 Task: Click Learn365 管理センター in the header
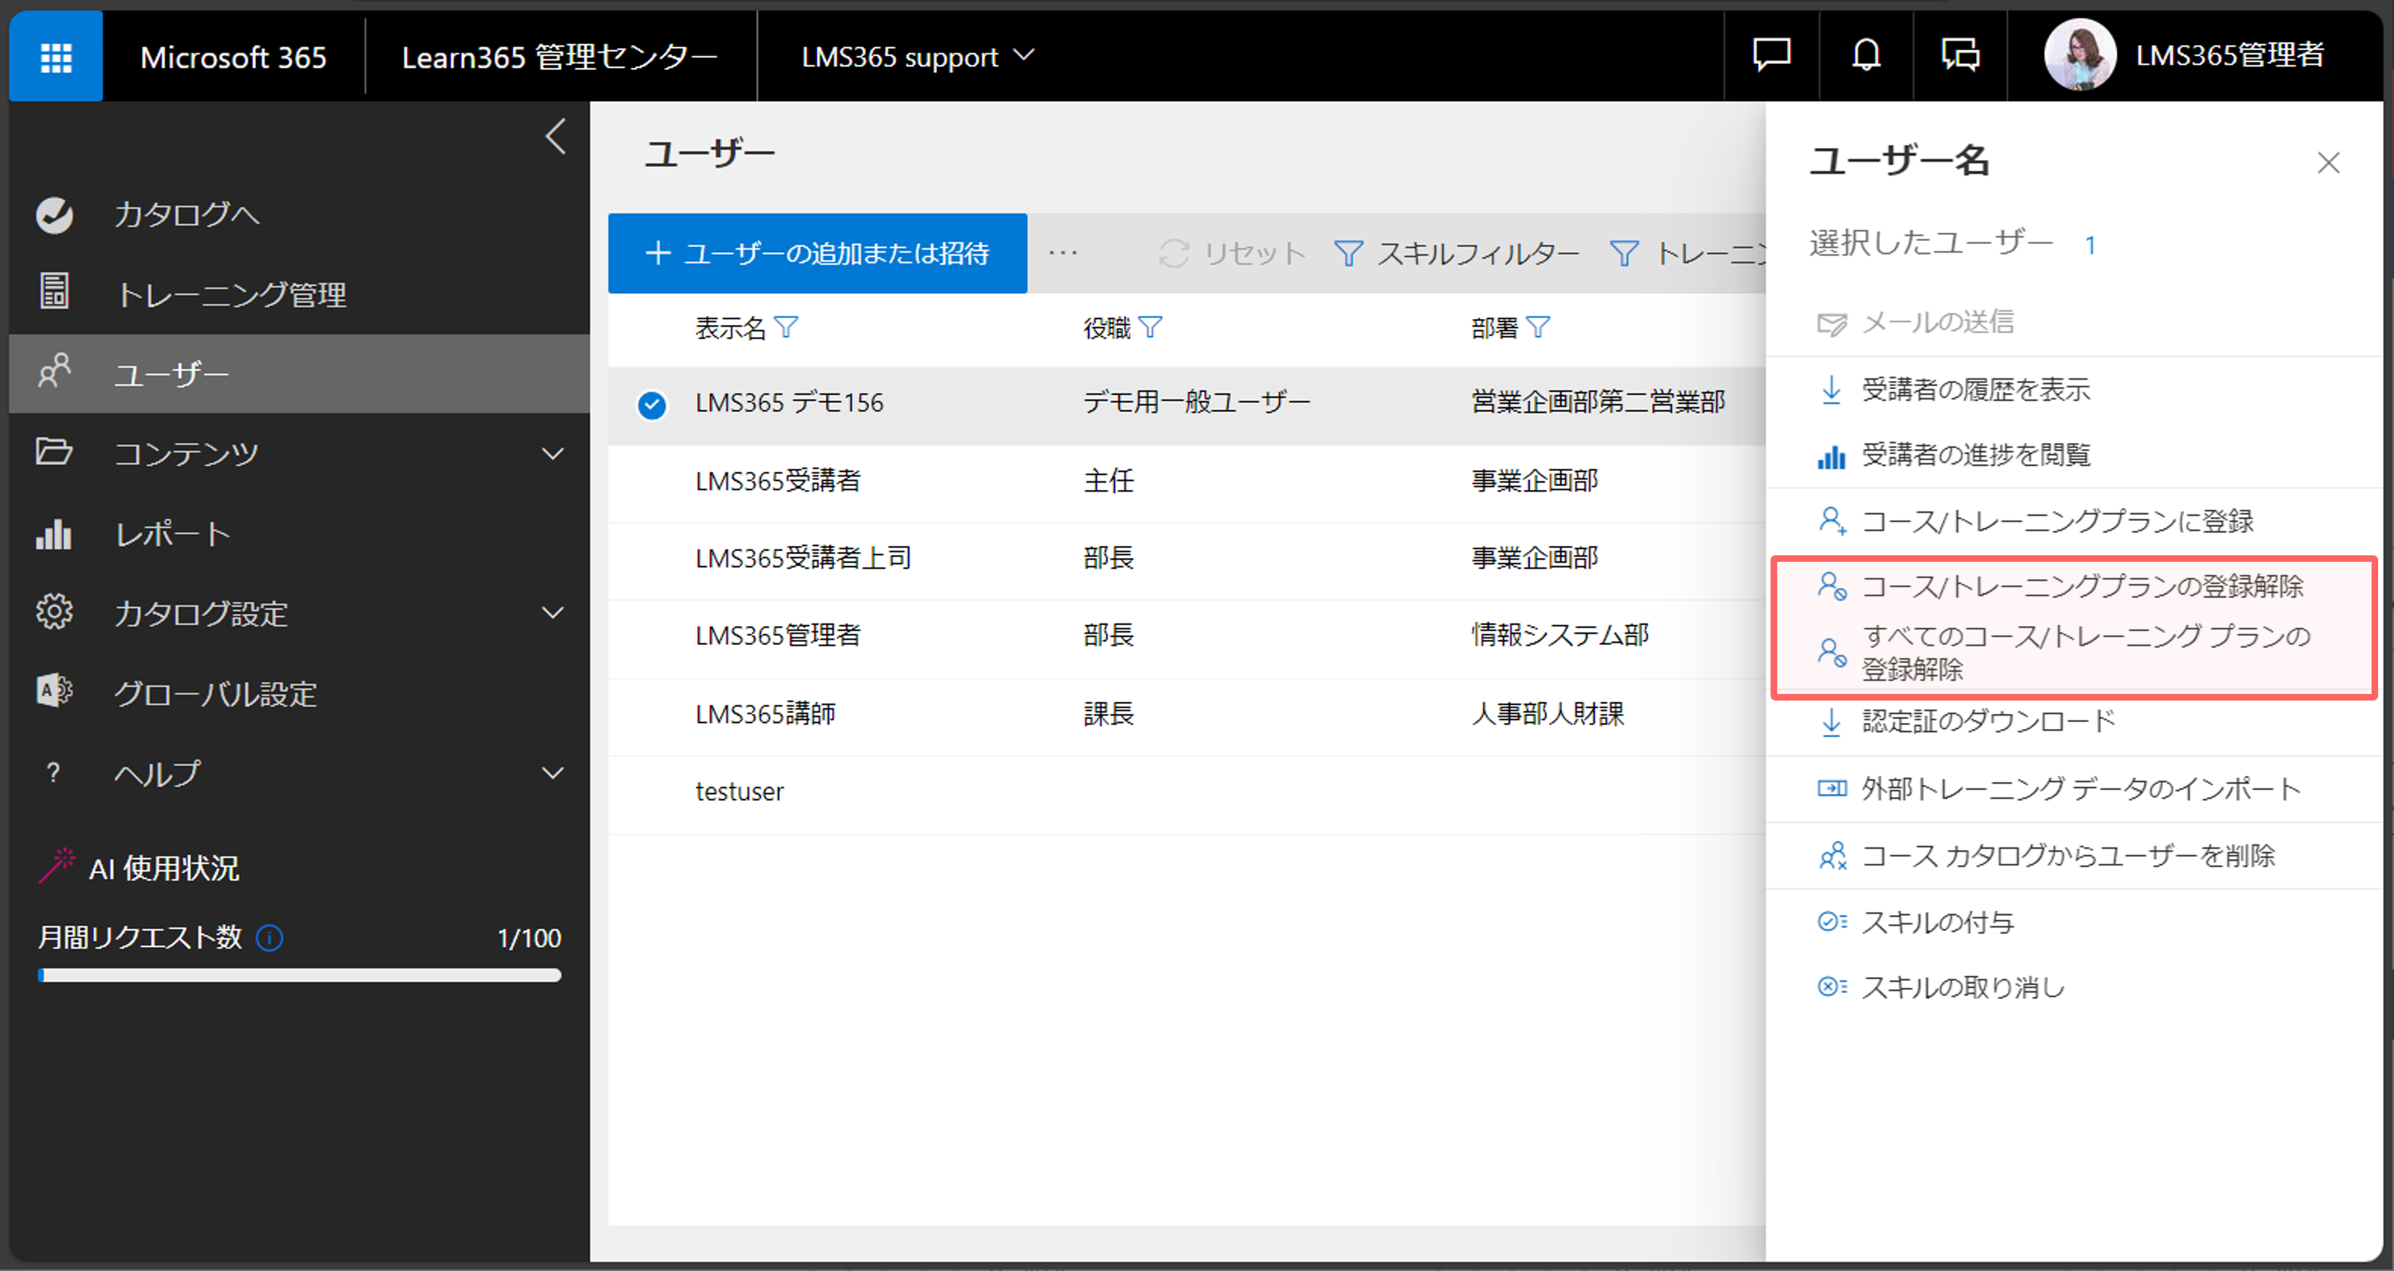pyautogui.click(x=559, y=57)
